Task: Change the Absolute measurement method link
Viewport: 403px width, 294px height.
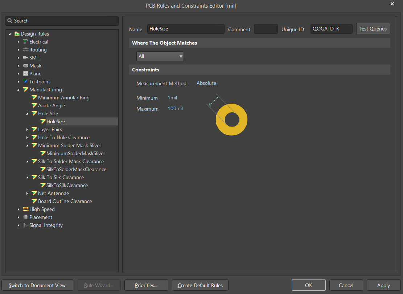Action: point(206,83)
